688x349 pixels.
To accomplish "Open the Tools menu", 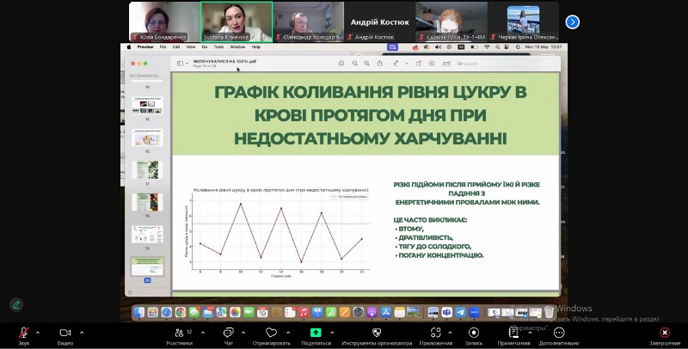I will 218,47.
